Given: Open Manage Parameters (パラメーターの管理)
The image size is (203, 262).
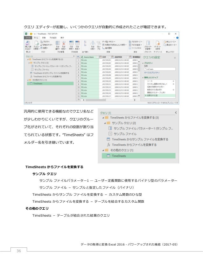Looking at the screenshot, I should tap(148, 43).
